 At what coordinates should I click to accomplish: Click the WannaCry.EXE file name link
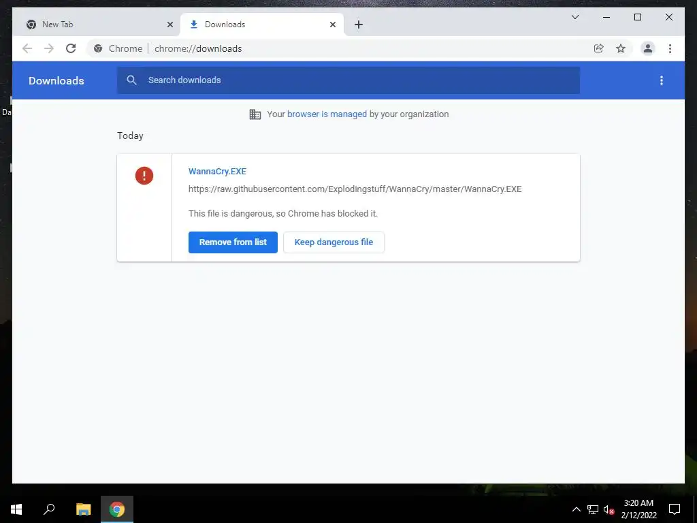coord(217,171)
